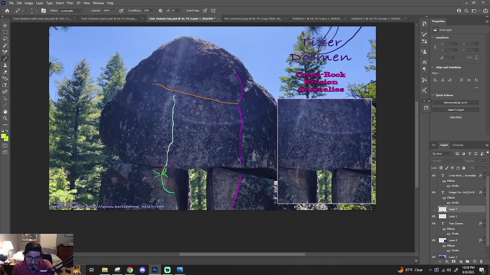490x275 pixels.
Task: Collapse effects on Layer 6
Action: click(x=484, y=240)
